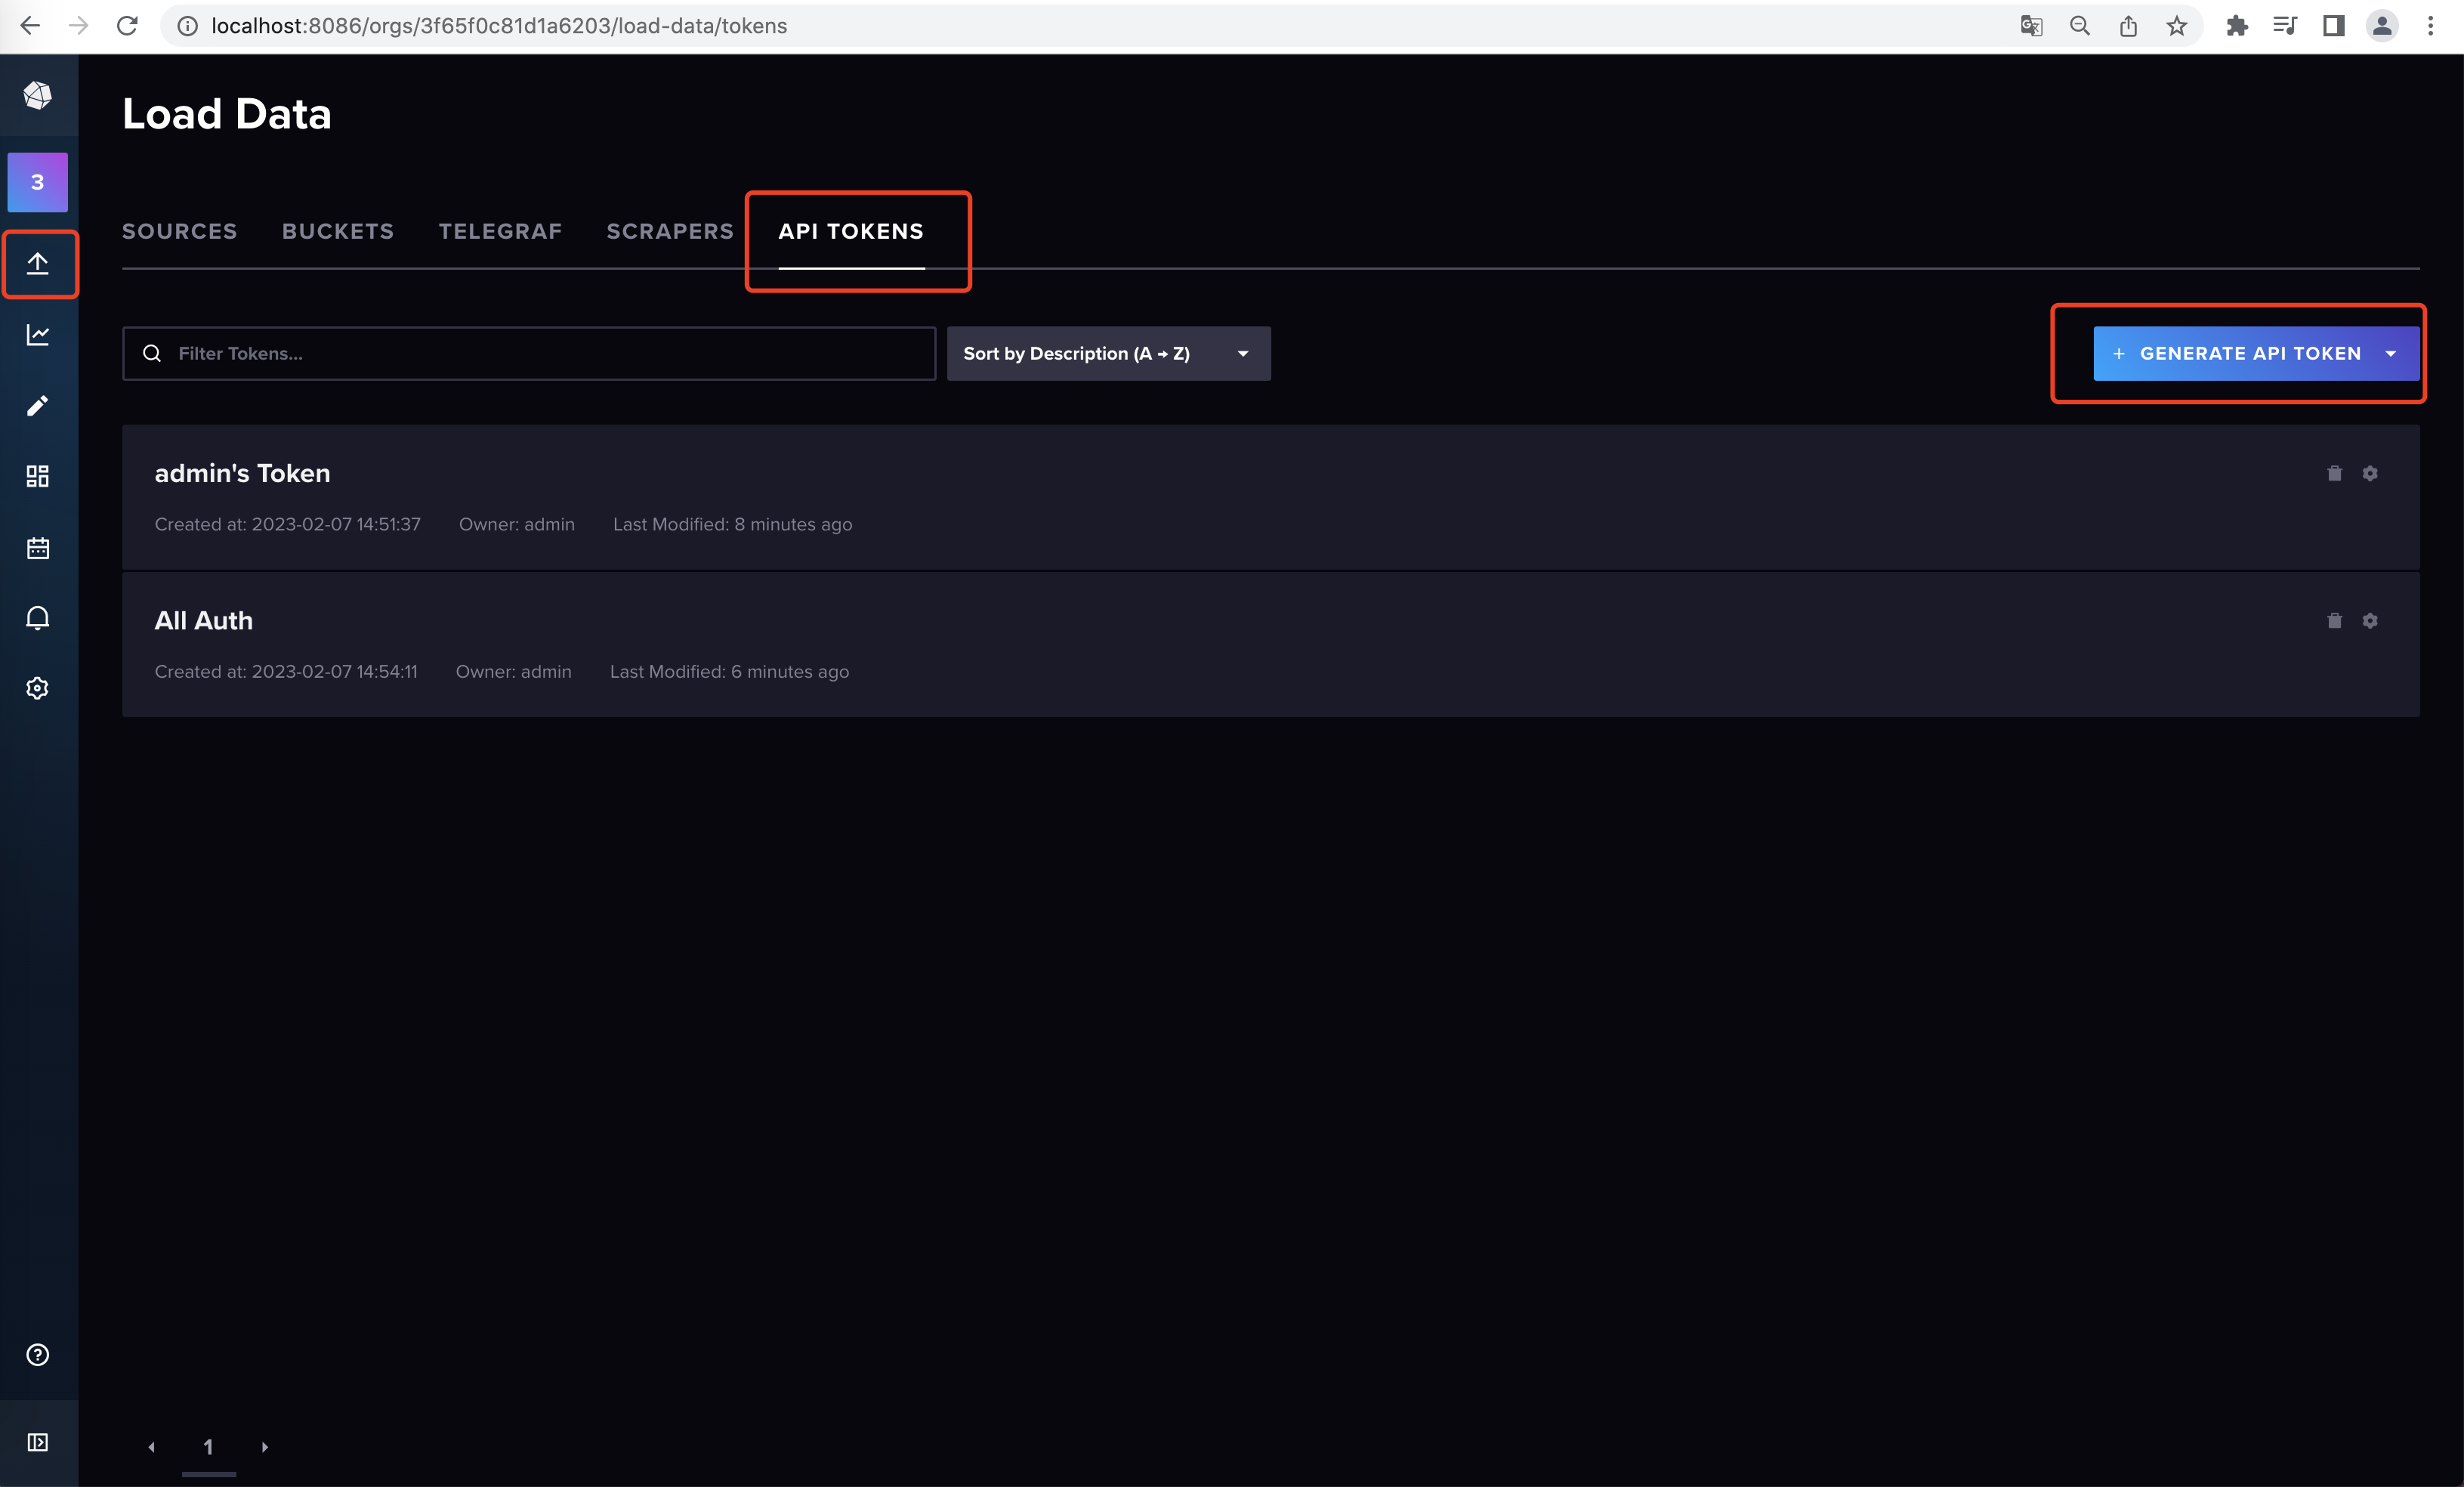Click 'Created at: 2023-02-07 14:51:37' text
This screenshot has height=1487, width=2464.
click(288, 524)
